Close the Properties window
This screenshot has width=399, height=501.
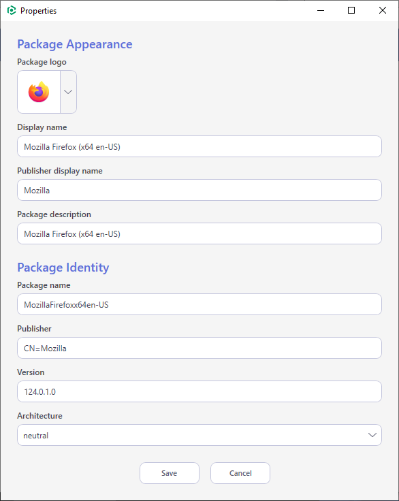383,10
